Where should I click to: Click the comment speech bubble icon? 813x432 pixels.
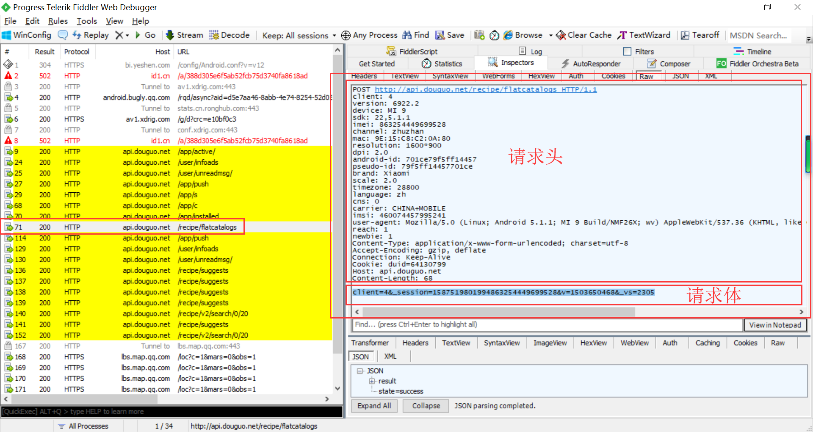tap(63, 35)
